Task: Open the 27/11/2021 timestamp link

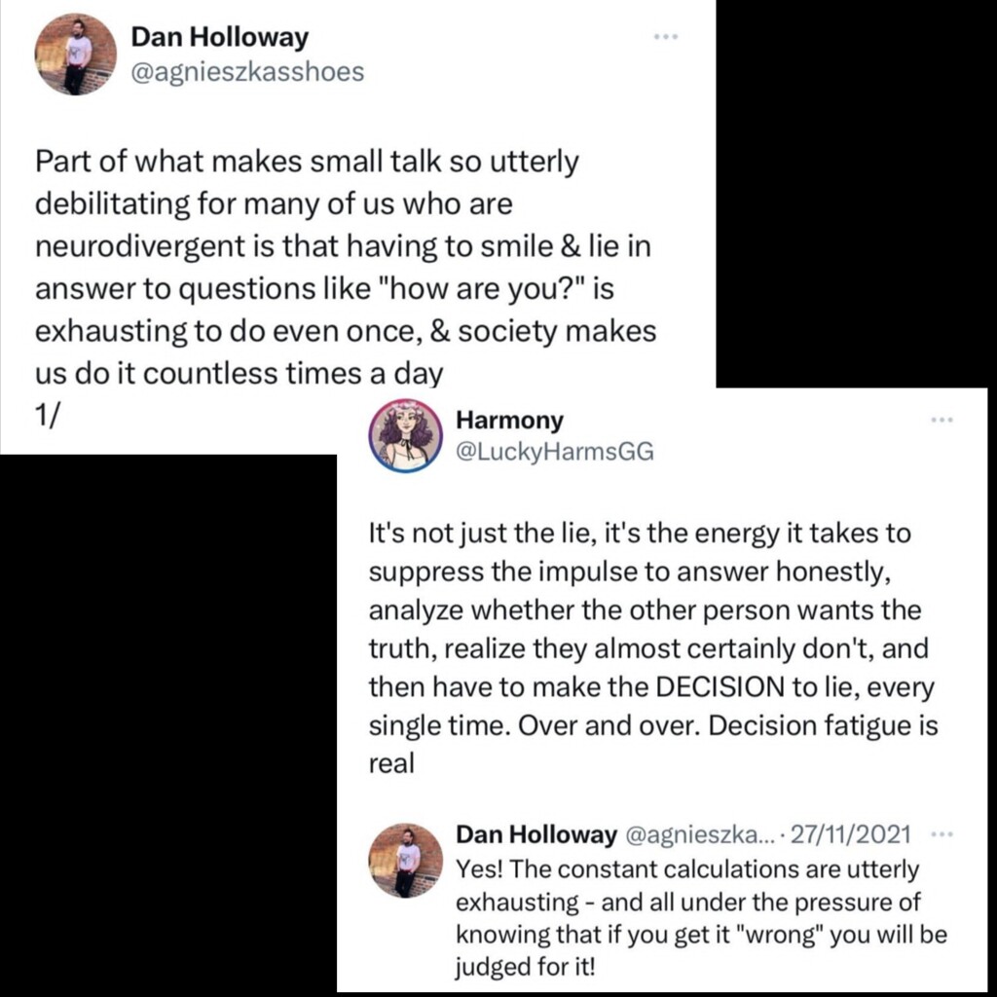Action: coord(851,834)
